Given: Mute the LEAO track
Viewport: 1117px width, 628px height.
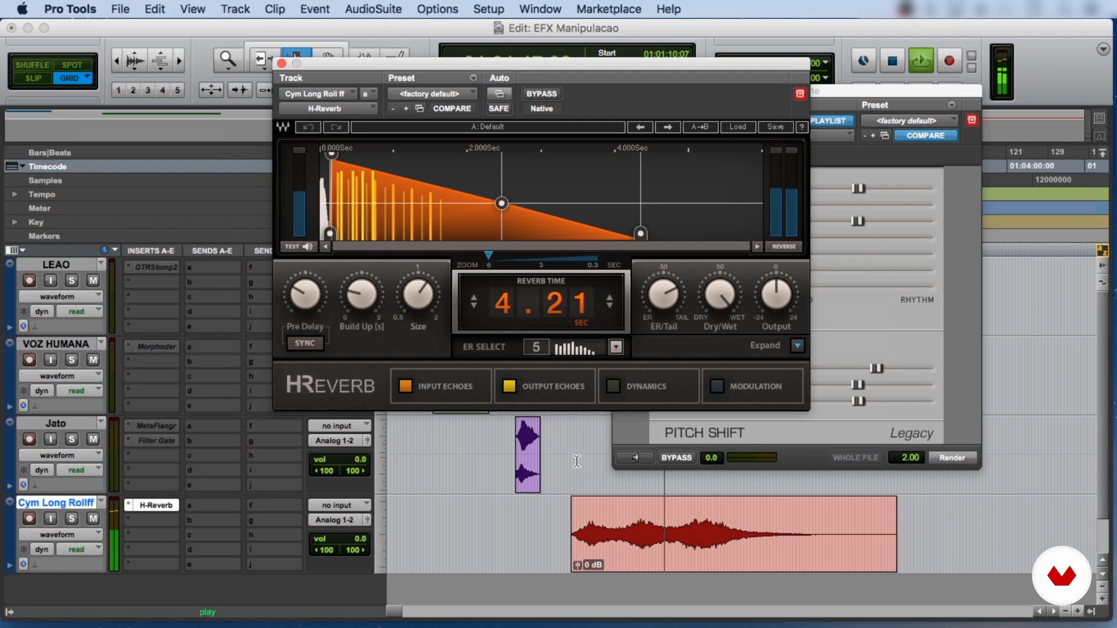Looking at the screenshot, I should point(93,280).
